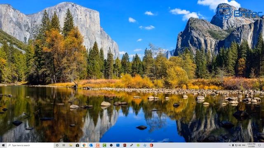Open microphone icon in system tray
The width and height of the screenshot is (264, 148).
pyautogui.click(x=233, y=145)
